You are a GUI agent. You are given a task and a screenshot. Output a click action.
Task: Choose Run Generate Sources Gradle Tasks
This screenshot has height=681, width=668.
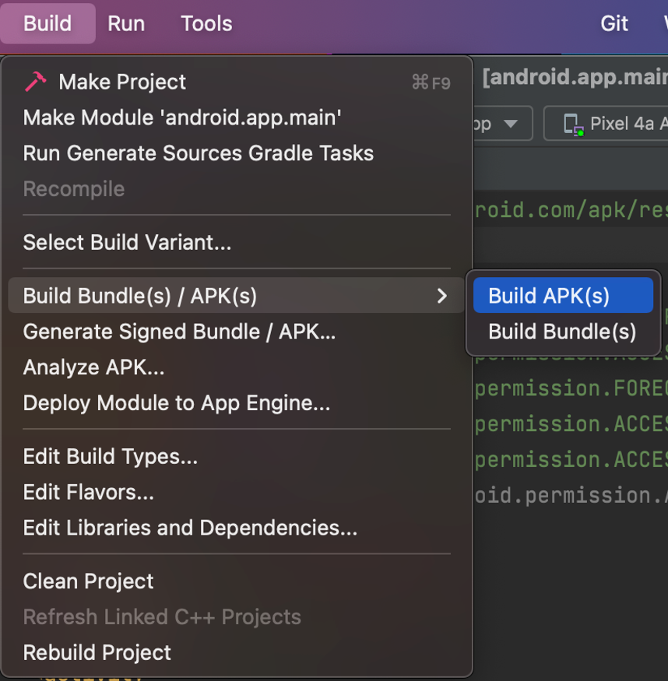tap(199, 153)
